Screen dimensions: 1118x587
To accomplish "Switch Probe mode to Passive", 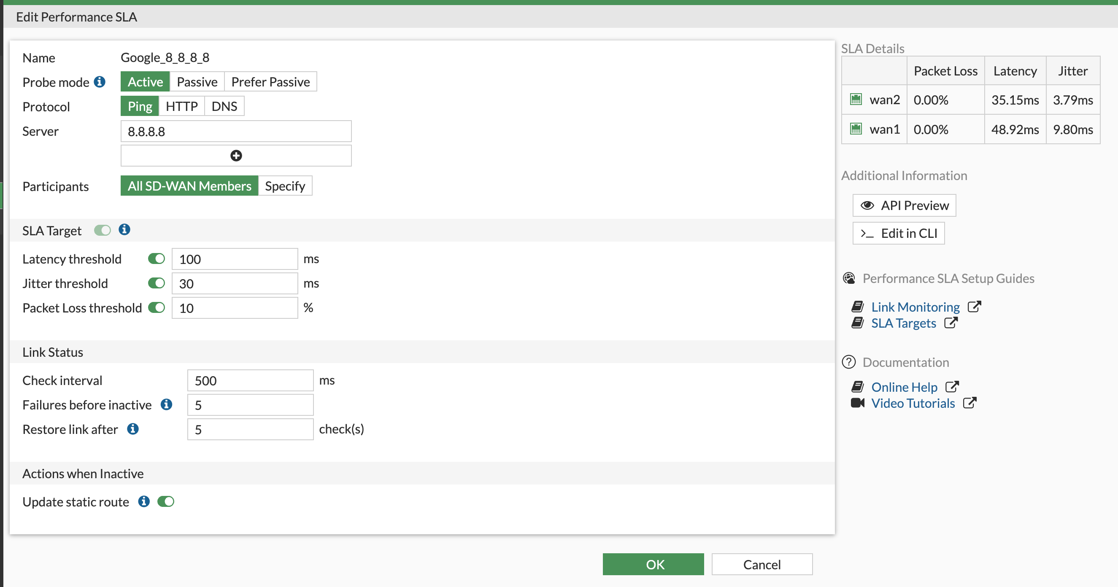I will (x=197, y=81).
